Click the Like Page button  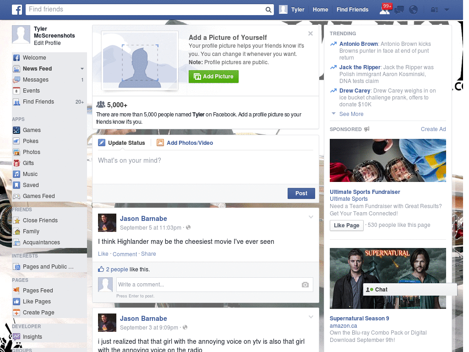346,225
